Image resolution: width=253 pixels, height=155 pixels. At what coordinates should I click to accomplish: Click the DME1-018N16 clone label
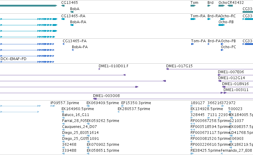pos(235,84)
